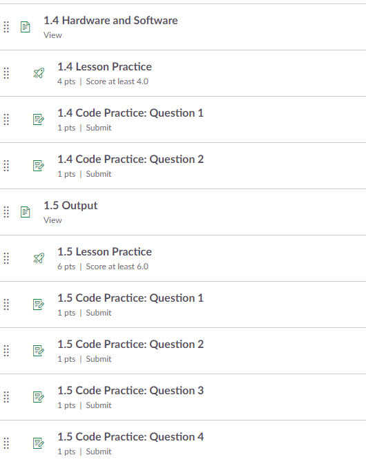Click page icon next to 1.5 Output
366x464 pixels.
[x=26, y=212]
